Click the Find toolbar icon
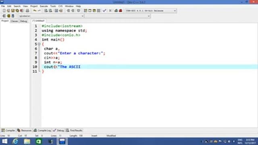 46,11
